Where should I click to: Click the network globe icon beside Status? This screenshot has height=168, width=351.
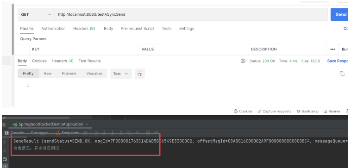[243, 61]
